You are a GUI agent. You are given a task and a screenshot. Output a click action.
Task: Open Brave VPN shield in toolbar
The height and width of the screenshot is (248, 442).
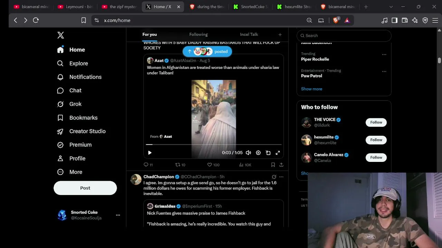[425, 20]
